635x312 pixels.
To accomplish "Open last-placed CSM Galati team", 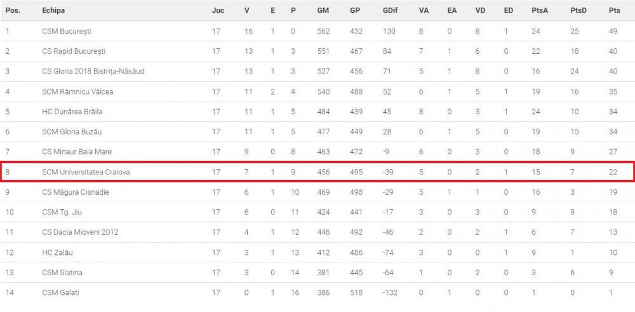I will tap(60, 292).
